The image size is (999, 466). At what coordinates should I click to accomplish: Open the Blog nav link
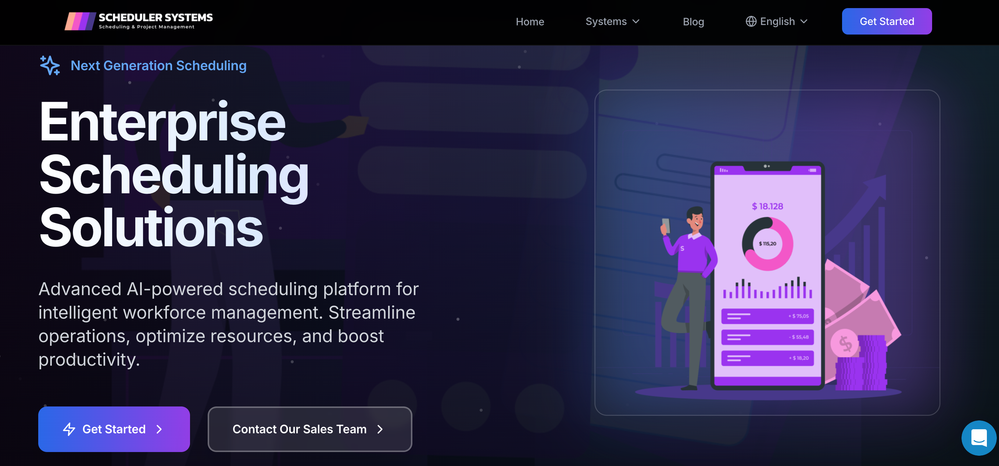tap(693, 22)
